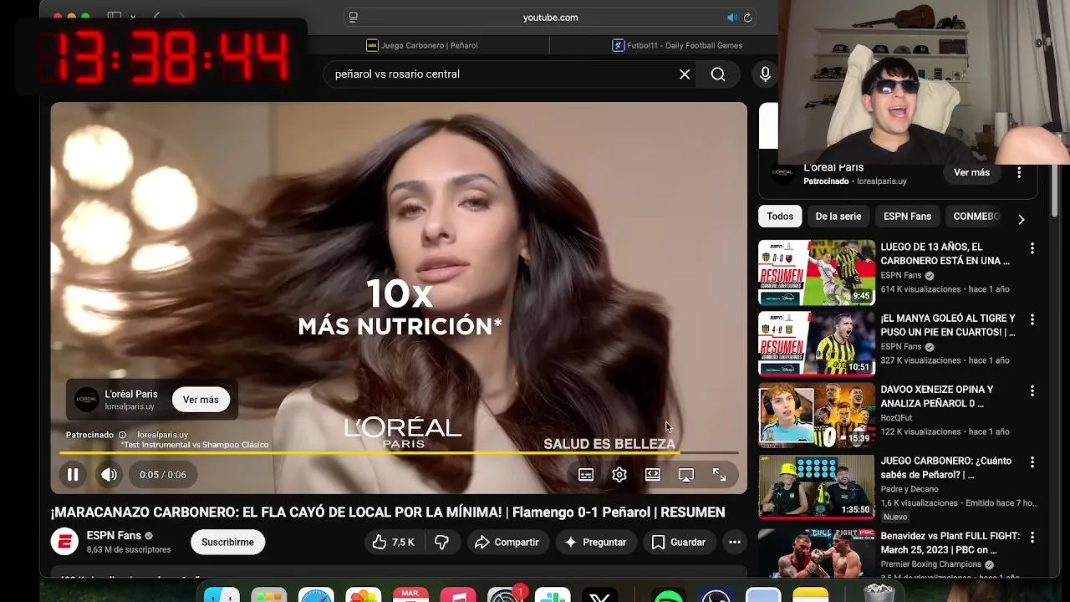Viewport: 1070px width, 602px height.
Task: Mute tab audio via address bar speaker
Action: 731,18
